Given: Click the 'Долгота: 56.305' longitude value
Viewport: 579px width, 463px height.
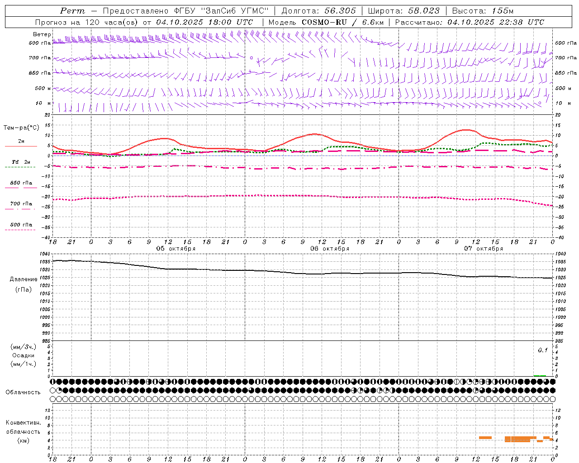Looking at the screenshot, I should point(318,11).
